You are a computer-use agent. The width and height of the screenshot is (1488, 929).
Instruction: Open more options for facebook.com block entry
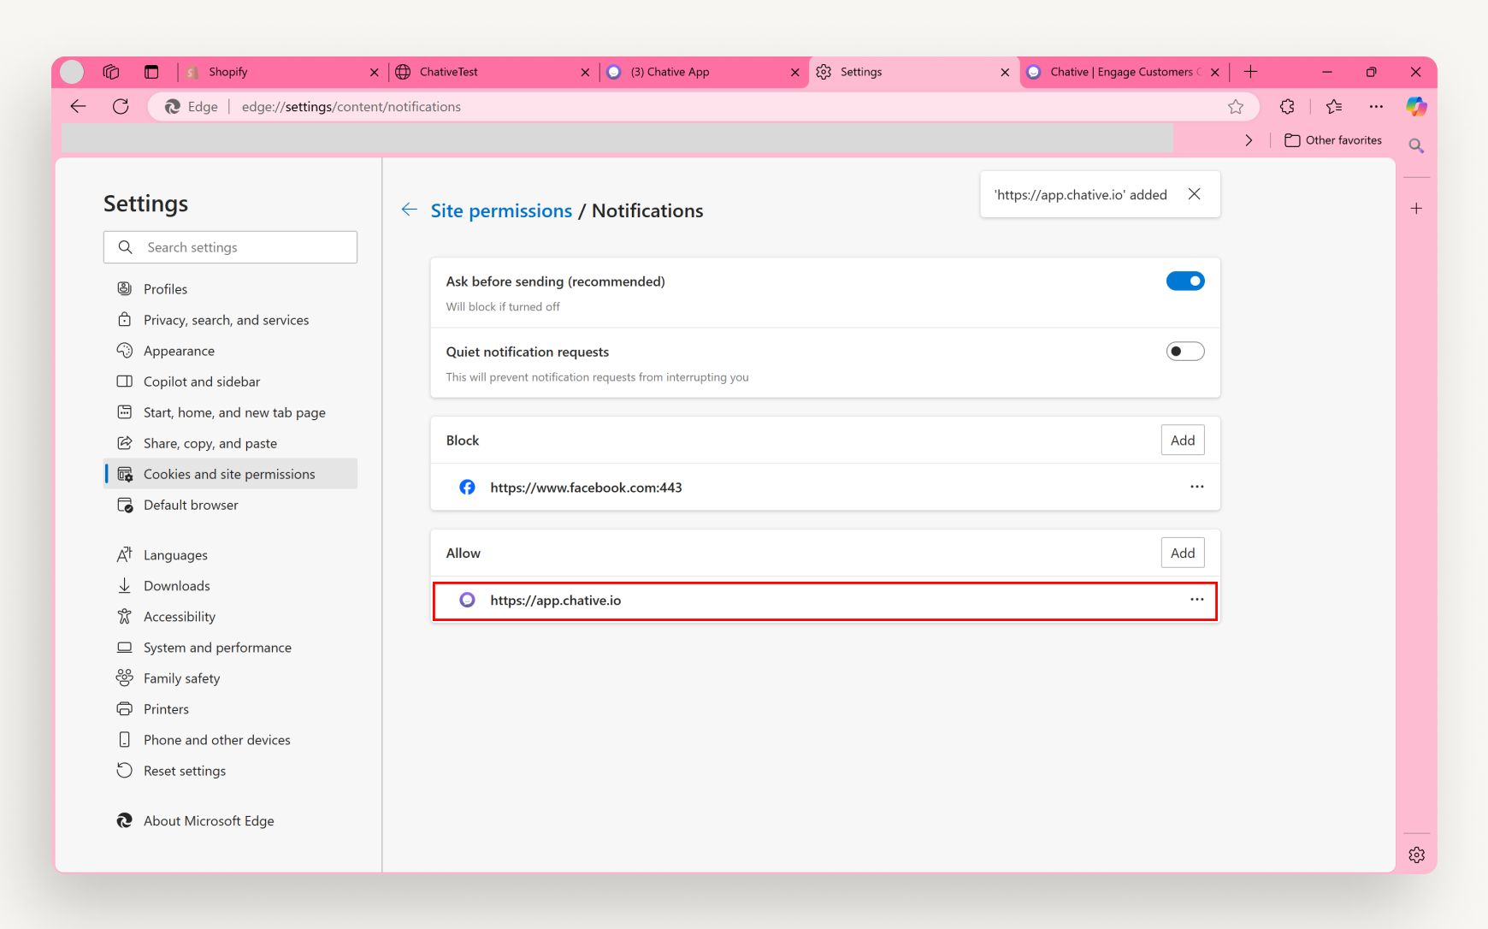tap(1196, 487)
